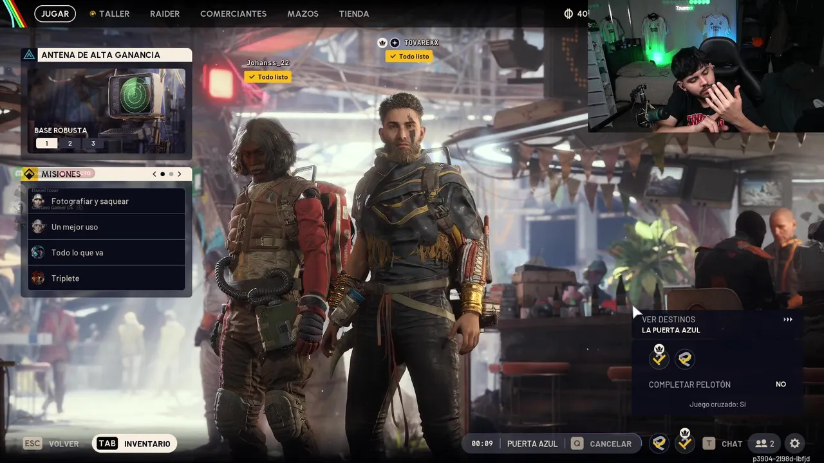Expand destinations with triple arrow icon
This screenshot has height=463, width=824.
[x=788, y=320]
